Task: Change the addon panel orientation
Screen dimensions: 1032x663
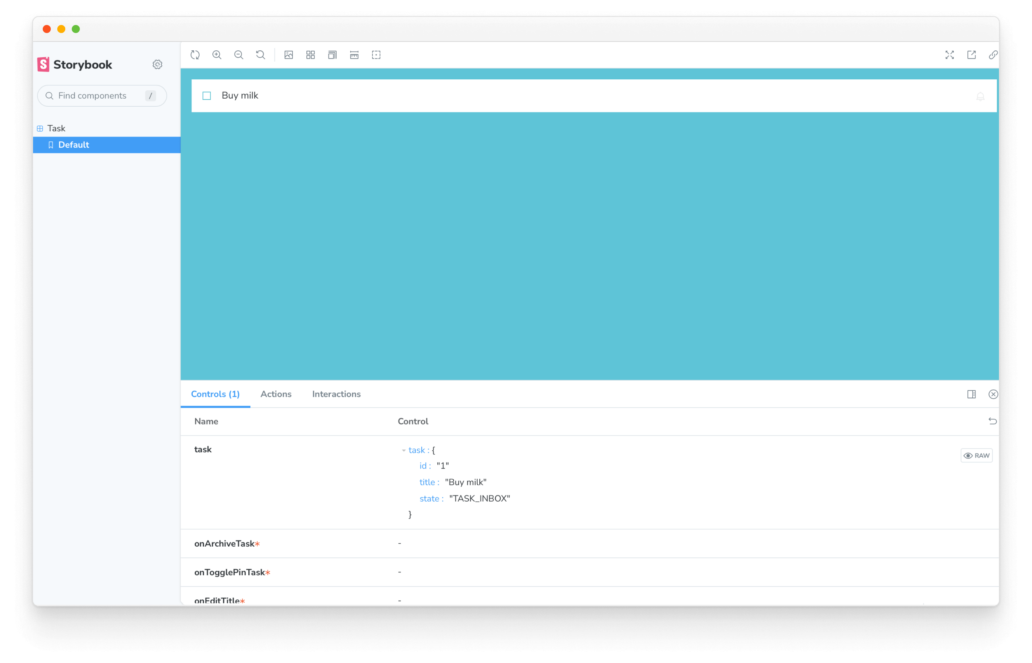Action: pyautogui.click(x=971, y=394)
